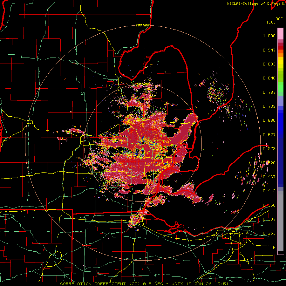Select the 0.413 legend value

point(269,191)
